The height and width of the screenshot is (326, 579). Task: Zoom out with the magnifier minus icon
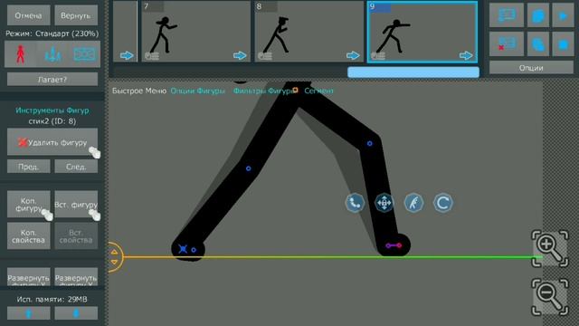pos(549,297)
